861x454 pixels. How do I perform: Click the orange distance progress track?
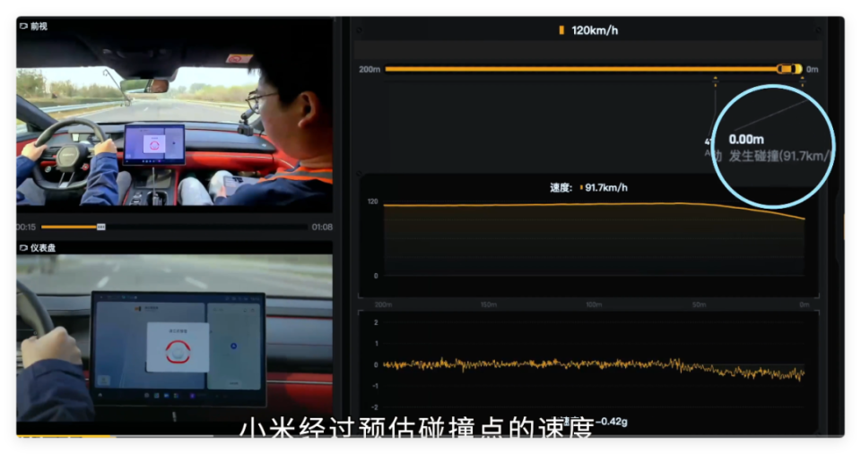point(581,69)
